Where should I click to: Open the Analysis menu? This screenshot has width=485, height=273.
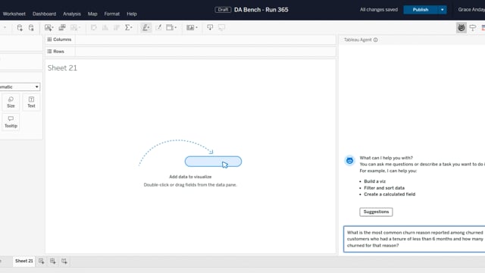[72, 14]
